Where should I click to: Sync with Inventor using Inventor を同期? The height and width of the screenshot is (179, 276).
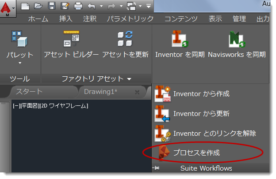tap(180, 45)
